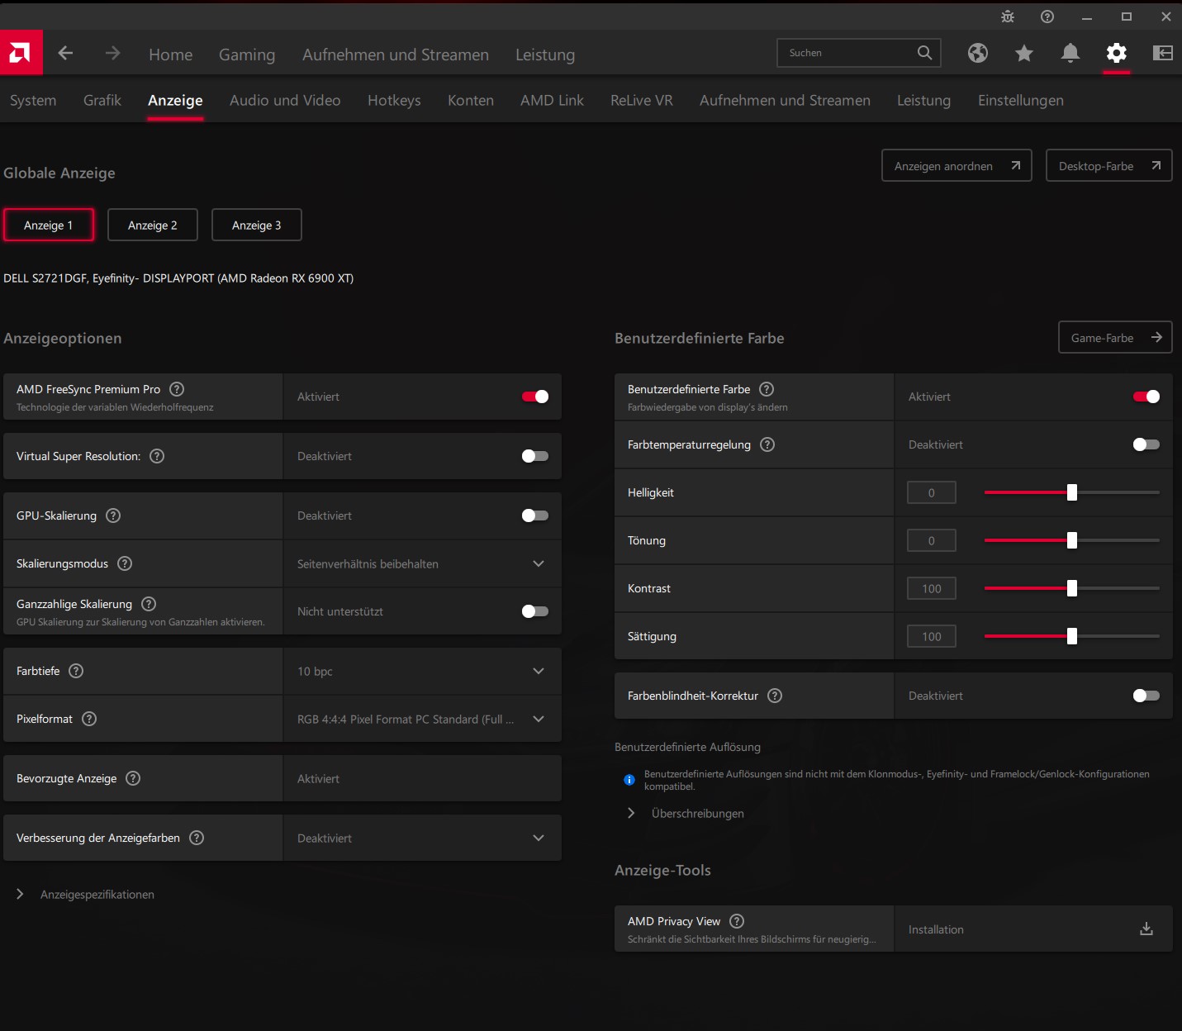Expand Anzeigespezifikationen section

[x=86, y=895]
